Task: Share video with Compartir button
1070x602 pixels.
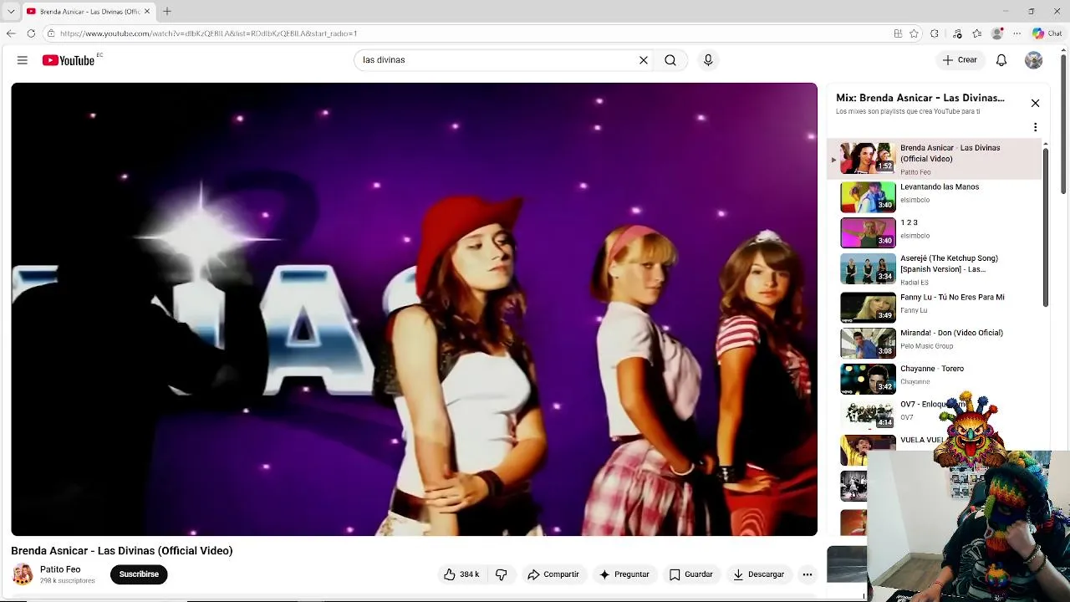Action: pyautogui.click(x=553, y=574)
